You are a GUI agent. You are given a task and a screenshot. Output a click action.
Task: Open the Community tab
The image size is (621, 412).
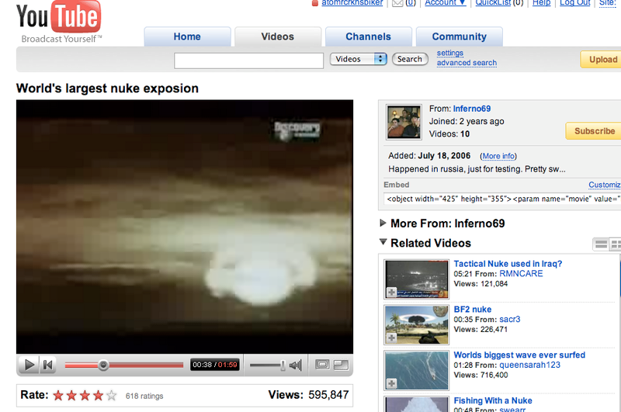(x=459, y=36)
